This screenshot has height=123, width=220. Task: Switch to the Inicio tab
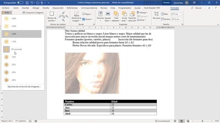tap(16, 8)
